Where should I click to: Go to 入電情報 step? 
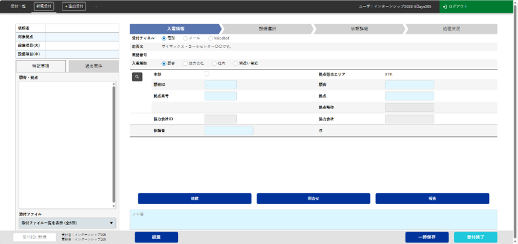point(175,29)
